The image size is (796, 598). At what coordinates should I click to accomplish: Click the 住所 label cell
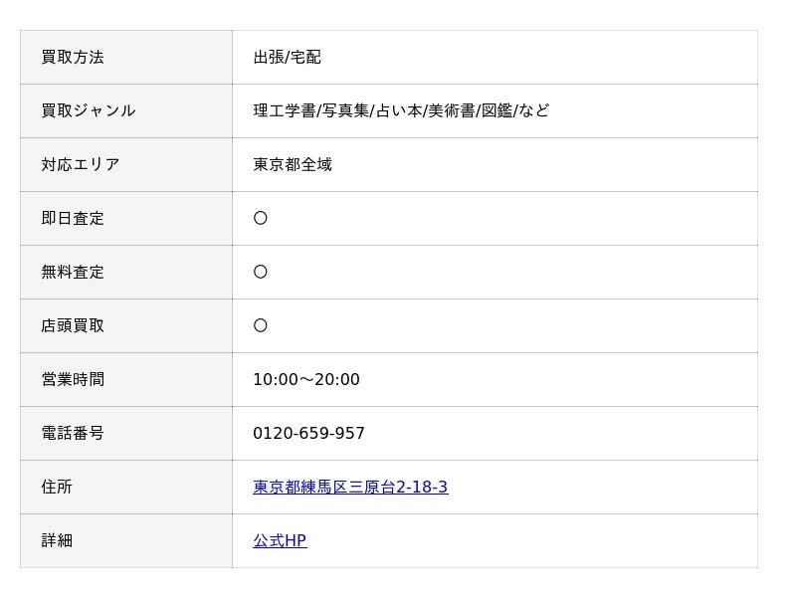pos(126,488)
